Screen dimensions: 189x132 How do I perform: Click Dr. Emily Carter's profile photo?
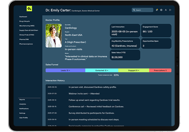(54, 36)
